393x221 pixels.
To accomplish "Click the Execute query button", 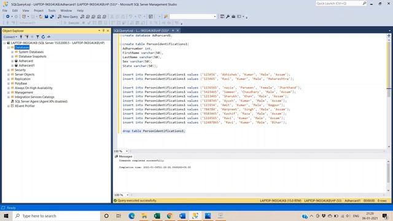I will point(71,23).
